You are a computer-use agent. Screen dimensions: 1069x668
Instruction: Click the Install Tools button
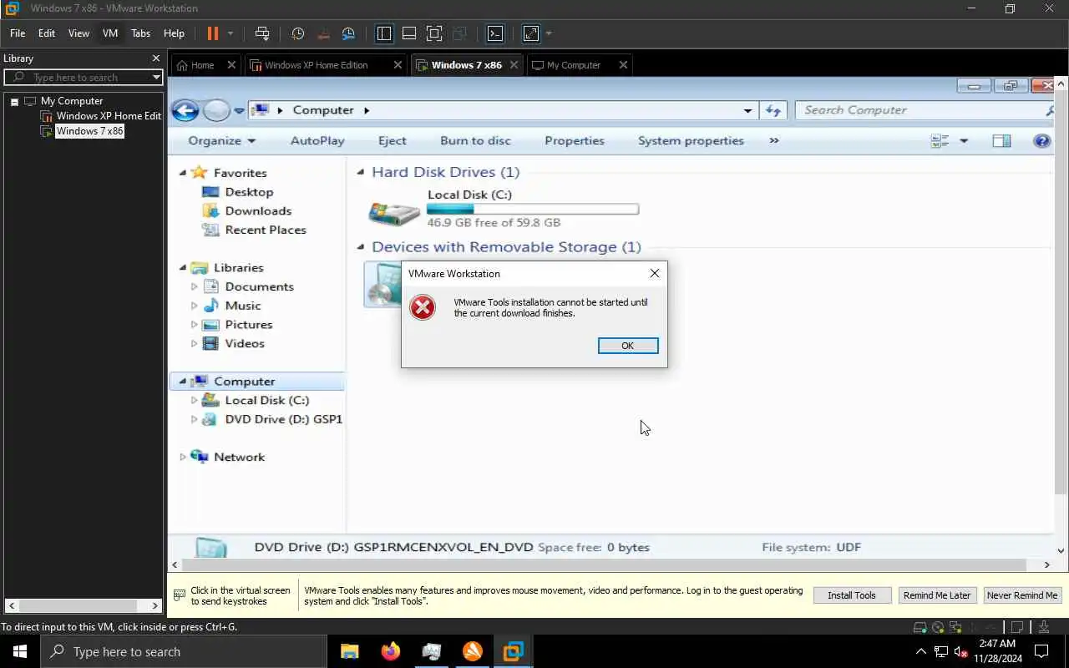852,595
